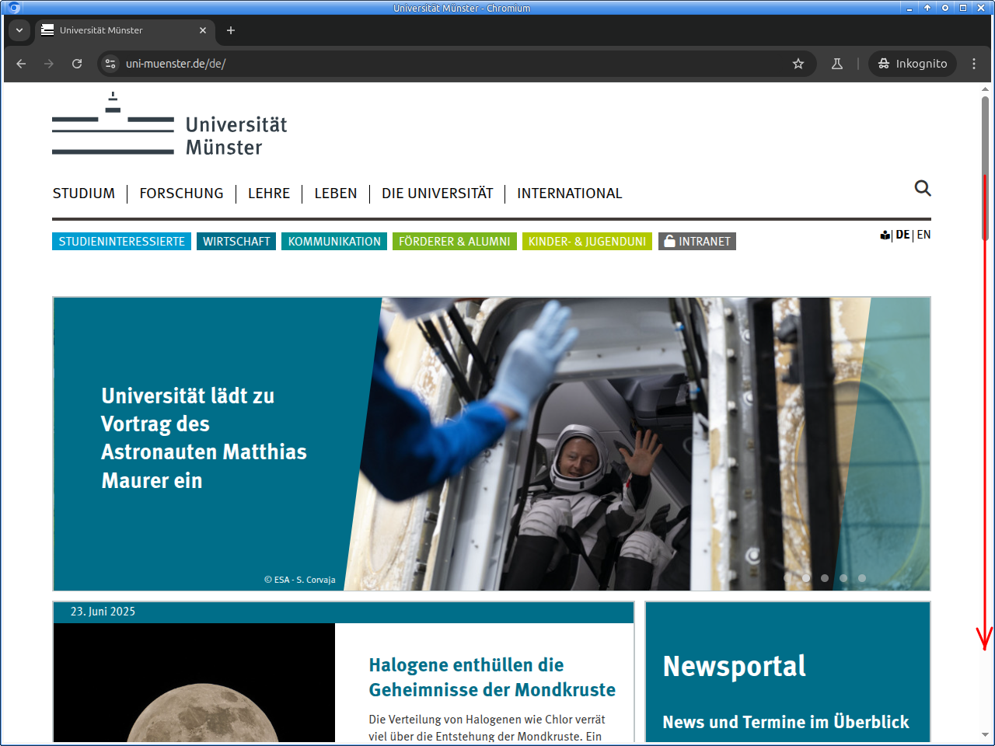Open the Halogene Mondkruste article headline
This screenshot has width=995, height=746.
(x=491, y=677)
